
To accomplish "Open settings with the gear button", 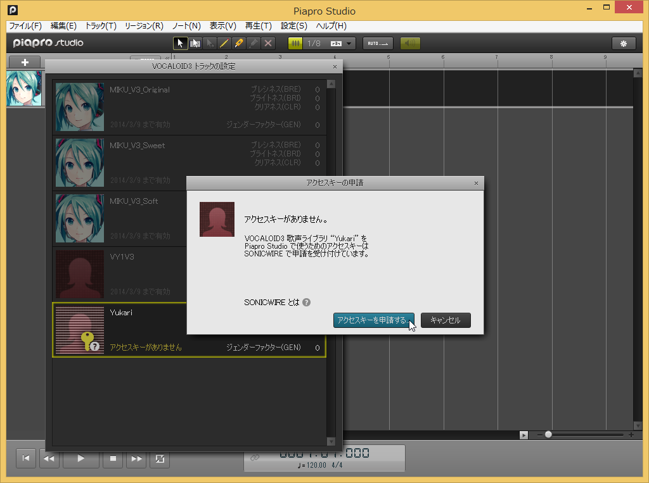I will pos(624,44).
